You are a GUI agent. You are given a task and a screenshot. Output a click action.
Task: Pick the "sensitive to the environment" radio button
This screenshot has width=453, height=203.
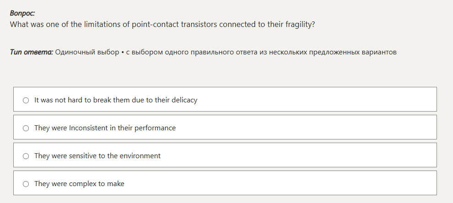pos(26,156)
